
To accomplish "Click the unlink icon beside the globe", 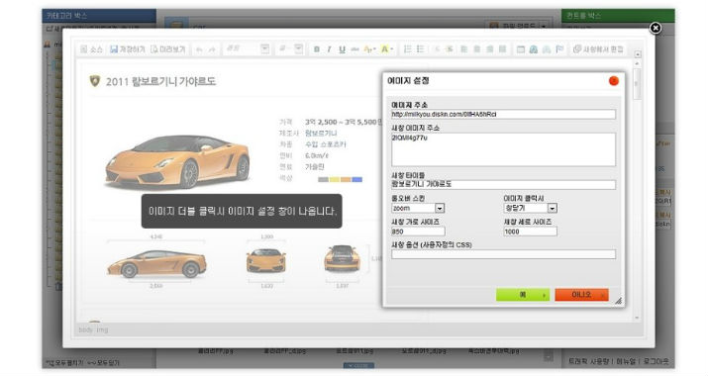I will point(547,49).
